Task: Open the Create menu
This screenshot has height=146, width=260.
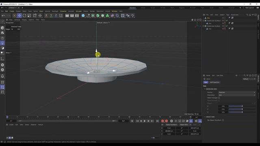Action: tap(12, 11)
